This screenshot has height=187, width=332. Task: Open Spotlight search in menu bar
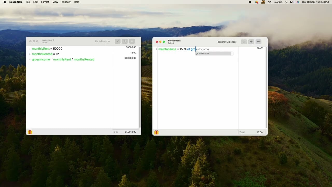286,2
